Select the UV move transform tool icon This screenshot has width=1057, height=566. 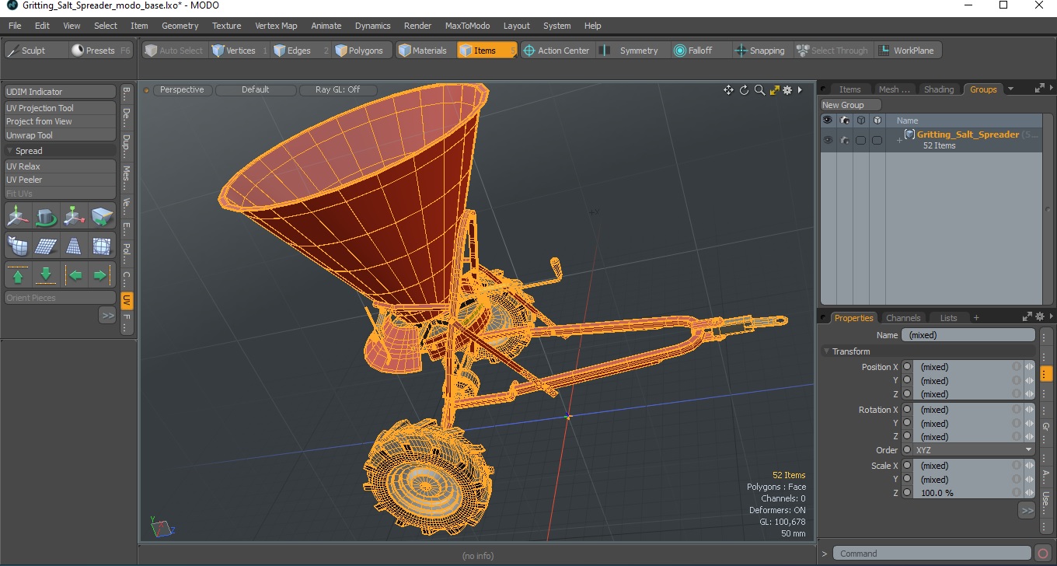(x=19, y=216)
